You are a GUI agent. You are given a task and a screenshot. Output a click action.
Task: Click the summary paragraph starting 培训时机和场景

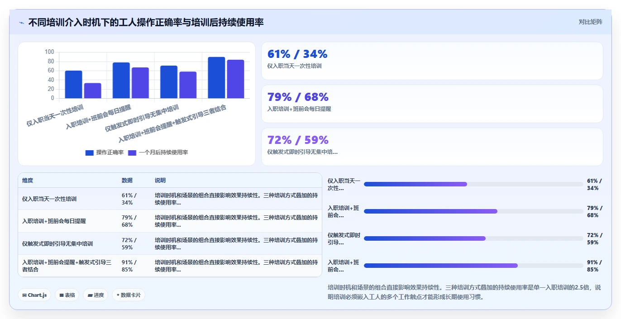(465, 292)
